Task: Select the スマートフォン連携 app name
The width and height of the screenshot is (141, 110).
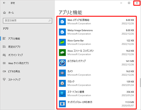Action: click(76, 92)
